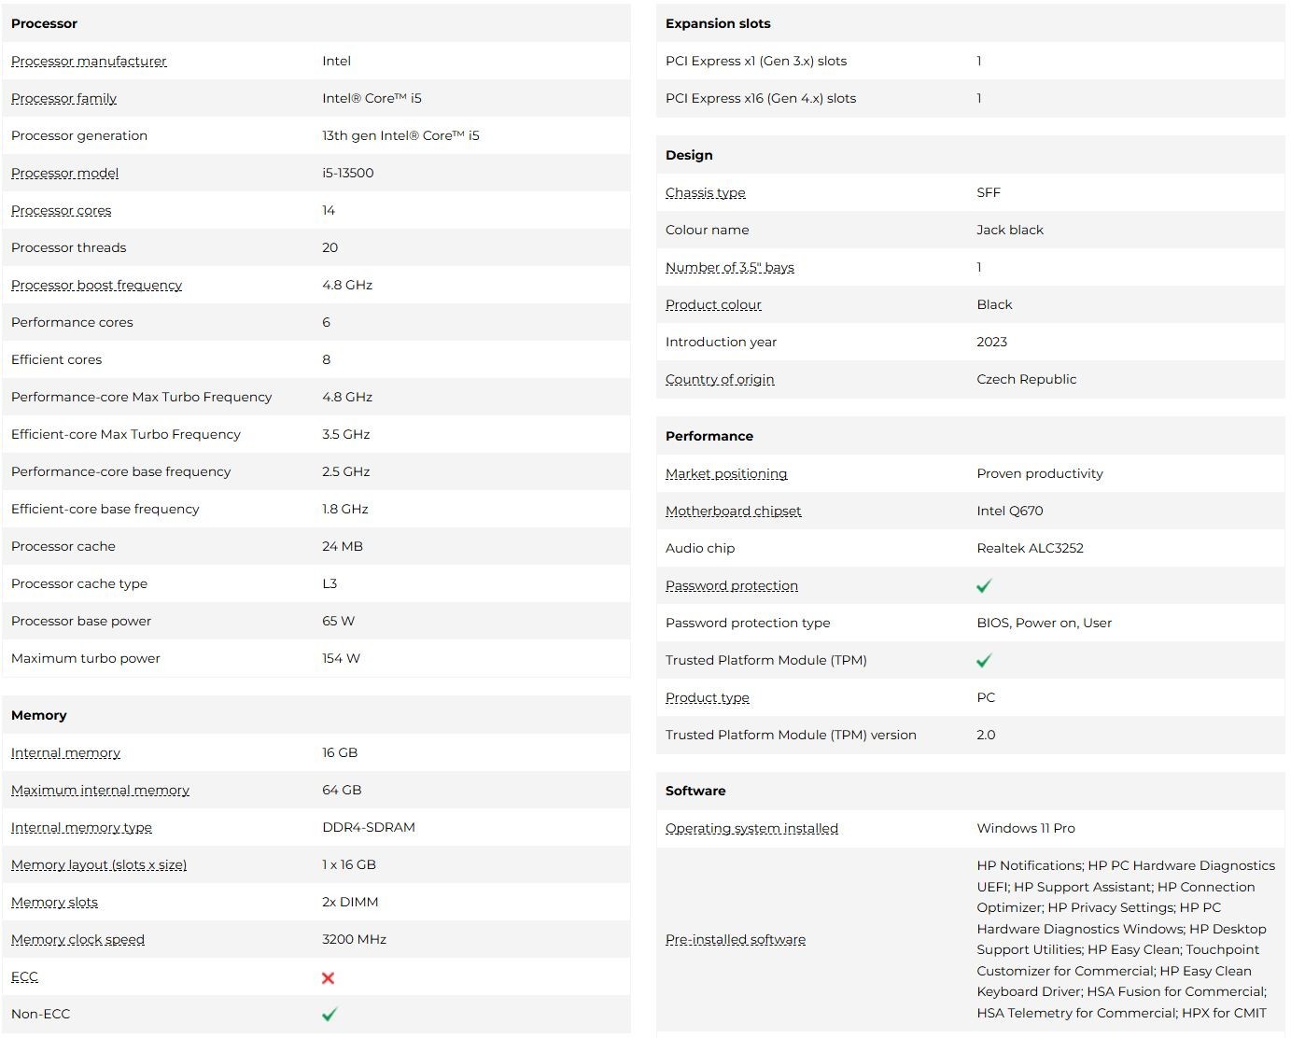Viewport: 1291px width, 1038px height.
Task: Click the Processor boost frequency label
Action: (96, 286)
